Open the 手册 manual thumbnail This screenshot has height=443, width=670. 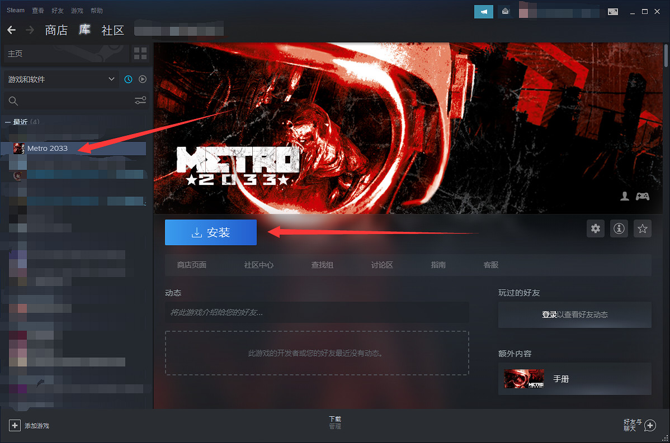tap(524, 379)
